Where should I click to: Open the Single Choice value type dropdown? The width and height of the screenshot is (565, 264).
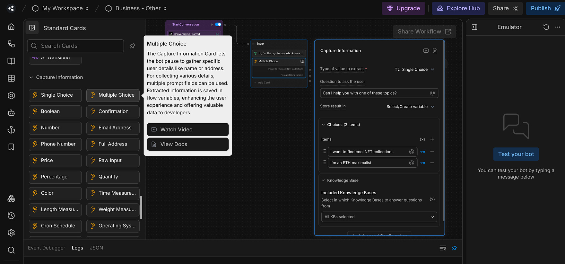414,69
